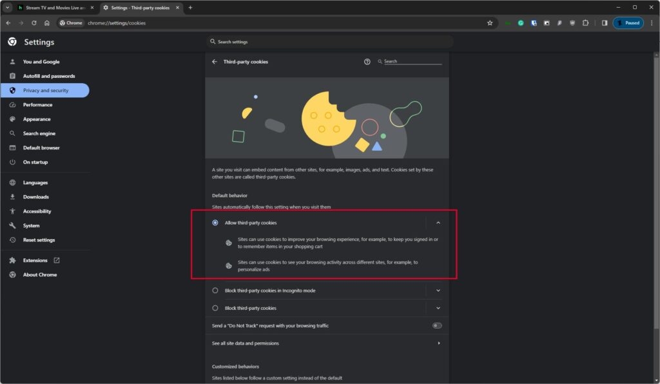Click the Performance gauge icon
The image size is (660, 384).
(x=12, y=105)
